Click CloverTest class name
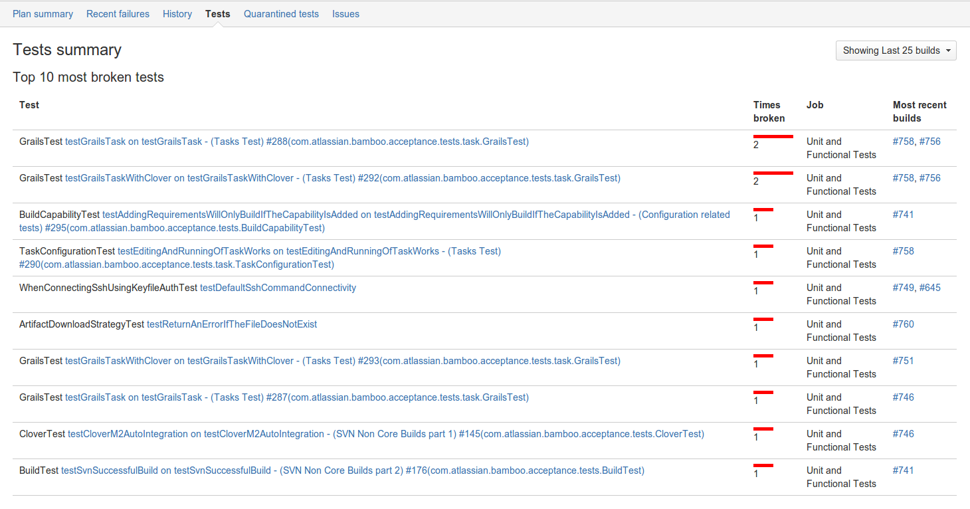 (x=42, y=434)
